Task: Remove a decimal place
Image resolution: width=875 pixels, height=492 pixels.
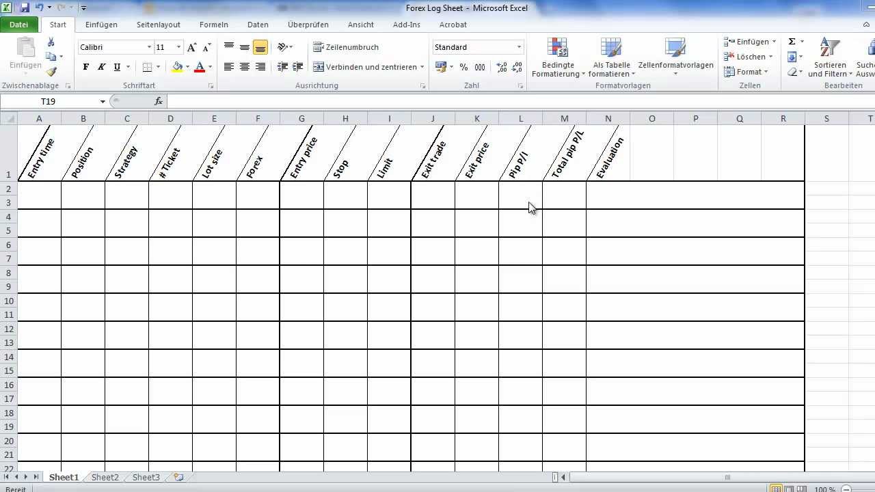Action: [x=517, y=67]
